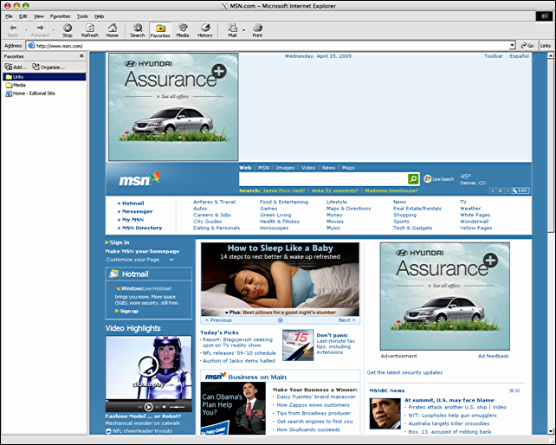This screenshot has width=556, height=445.
Task: Select the Links folder in Favorites
Action: pyautogui.click(x=44, y=76)
